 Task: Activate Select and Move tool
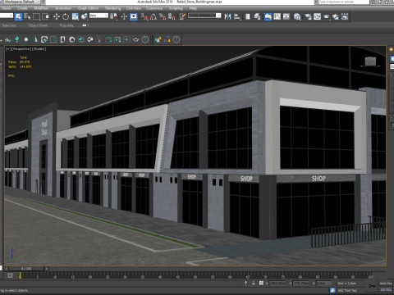(x=57, y=16)
